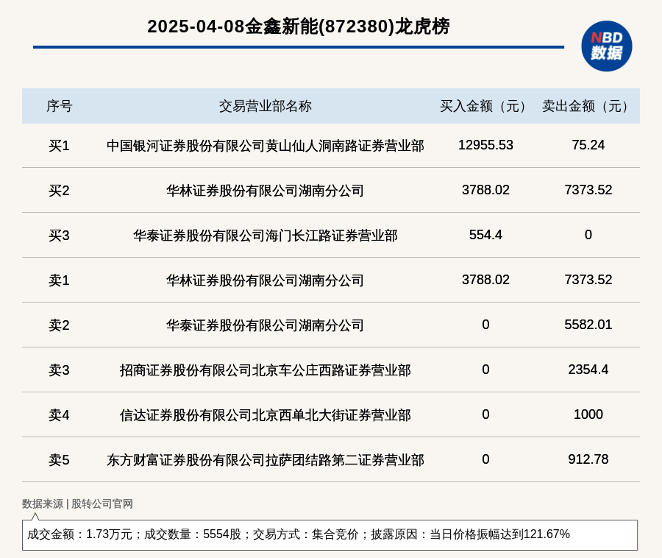Click the 交易营业部名称 column header
The image size is (662, 558).
point(265,106)
